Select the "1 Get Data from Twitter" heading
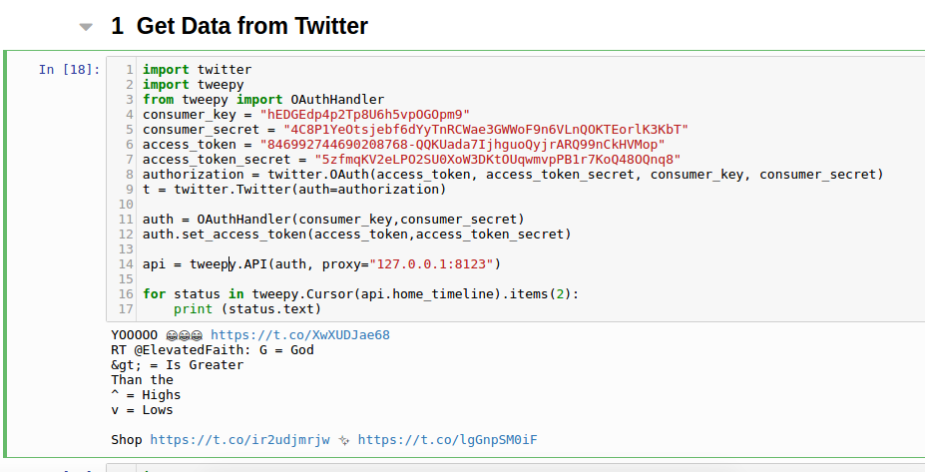The width and height of the screenshot is (925, 472). [x=239, y=26]
